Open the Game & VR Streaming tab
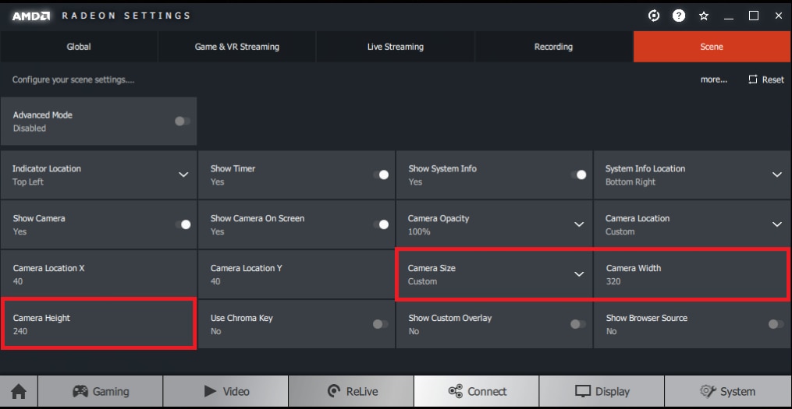792x409 pixels. pyautogui.click(x=237, y=47)
